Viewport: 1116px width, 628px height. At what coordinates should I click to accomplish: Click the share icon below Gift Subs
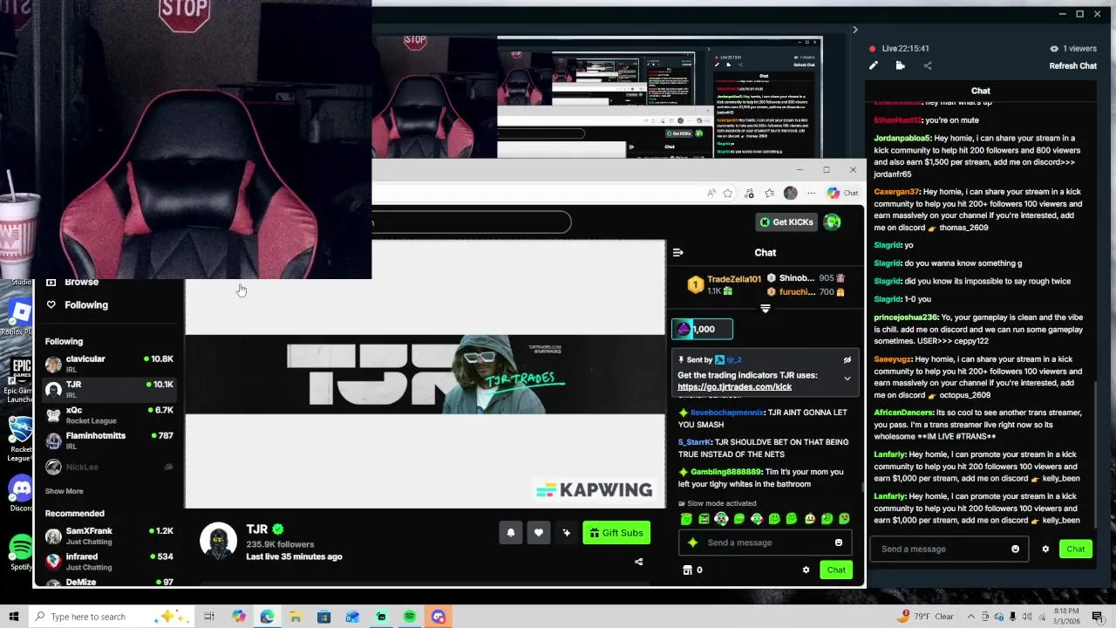click(638, 562)
